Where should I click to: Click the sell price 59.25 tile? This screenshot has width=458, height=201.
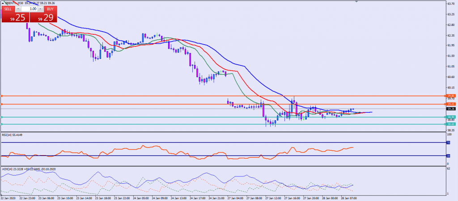coord(15,18)
